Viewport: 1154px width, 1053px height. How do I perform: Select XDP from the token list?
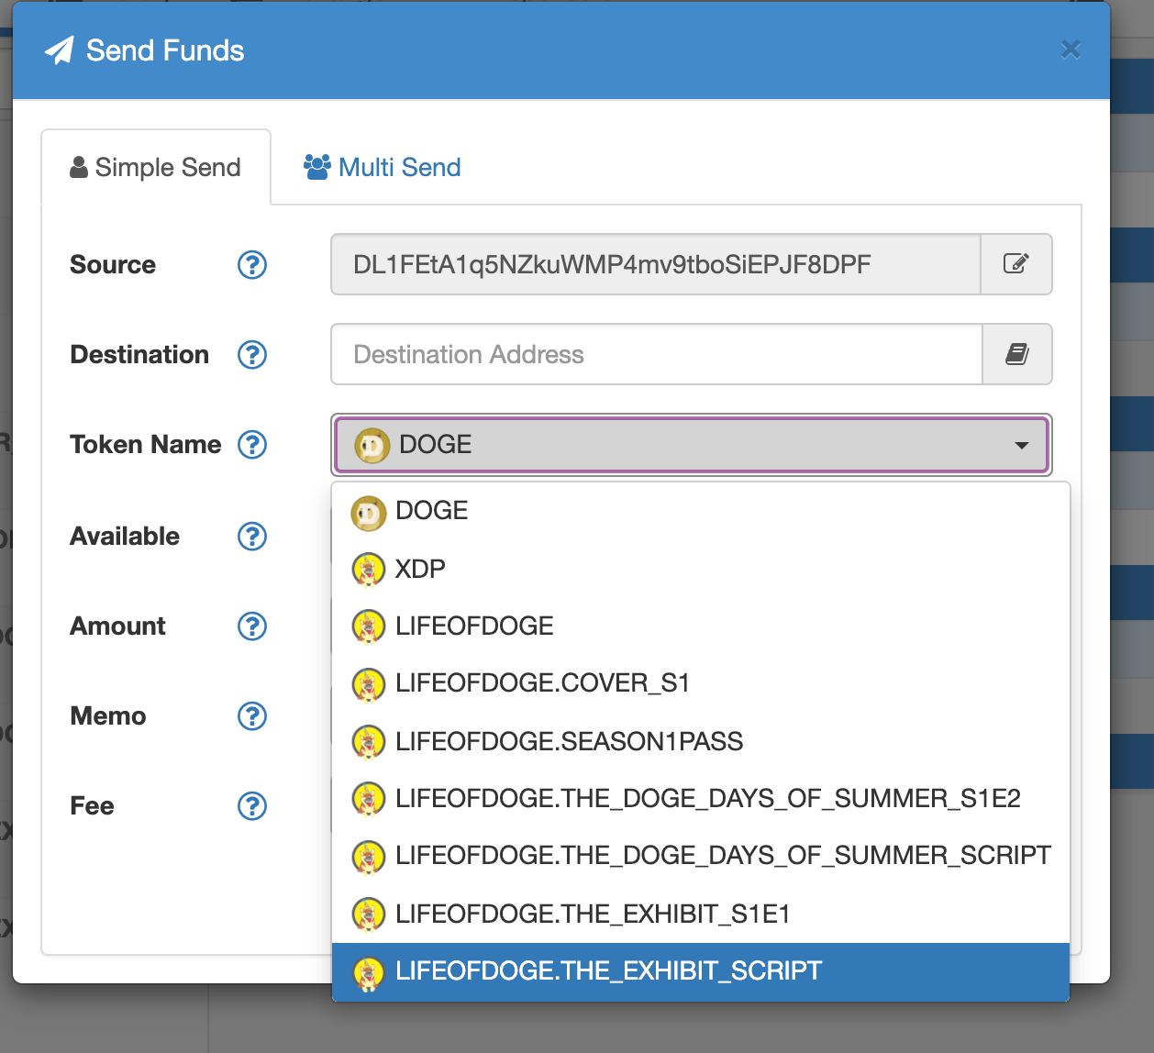[x=701, y=569]
